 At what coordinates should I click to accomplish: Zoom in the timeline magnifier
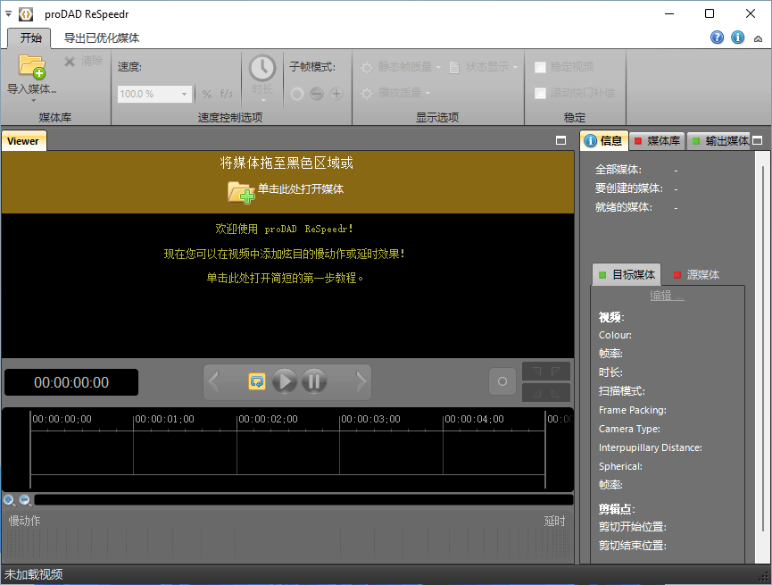[9, 501]
